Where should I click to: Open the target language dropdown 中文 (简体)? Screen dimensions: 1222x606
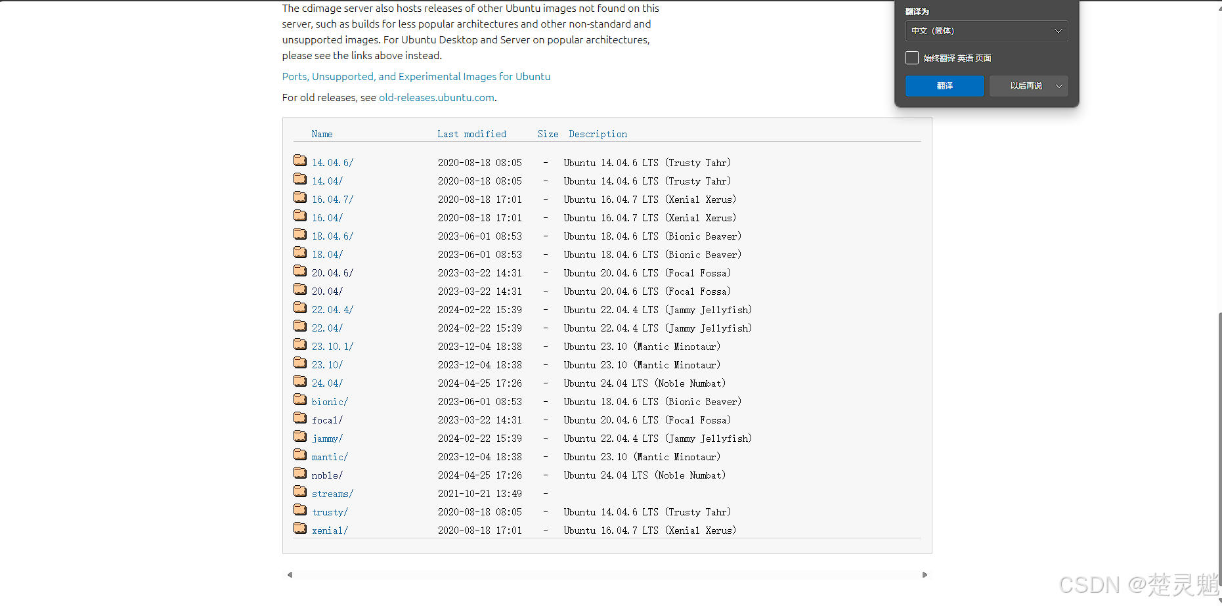[x=986, y=31]
